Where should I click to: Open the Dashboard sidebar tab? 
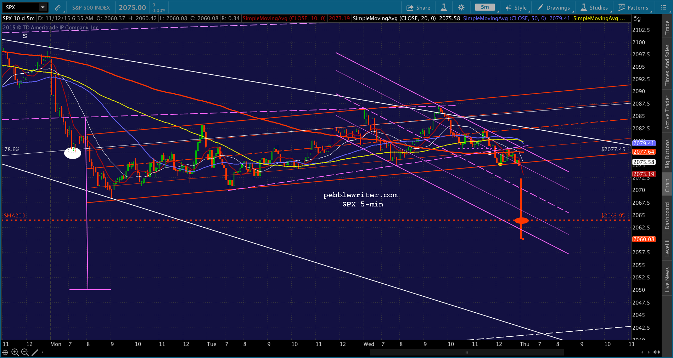667,216
